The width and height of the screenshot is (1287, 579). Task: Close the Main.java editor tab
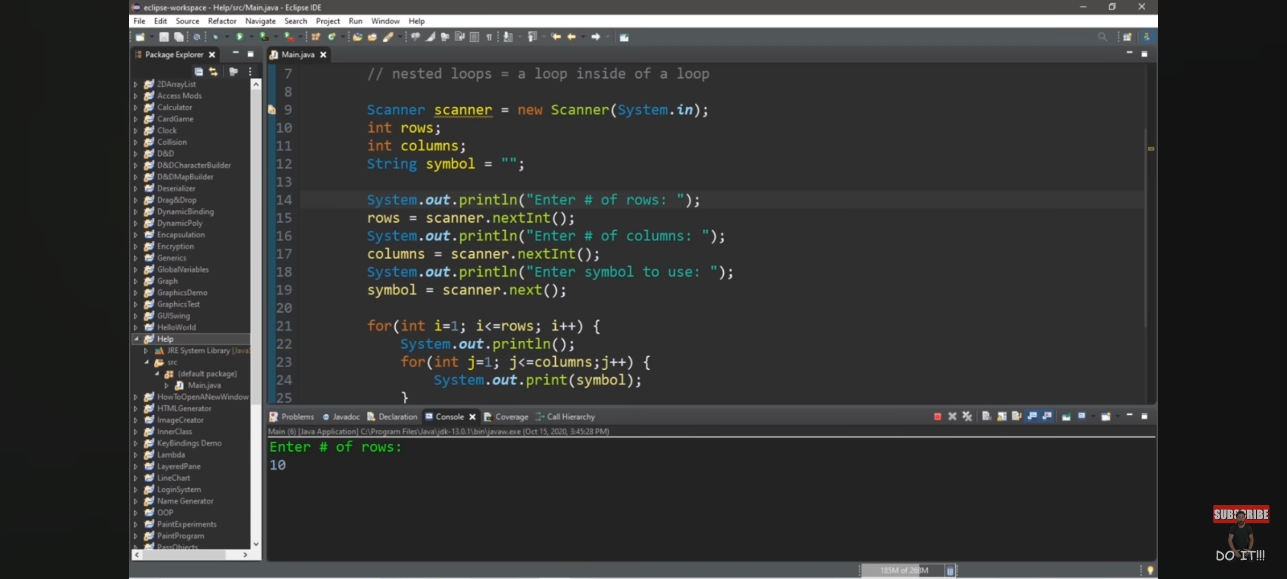click(323, 55)
